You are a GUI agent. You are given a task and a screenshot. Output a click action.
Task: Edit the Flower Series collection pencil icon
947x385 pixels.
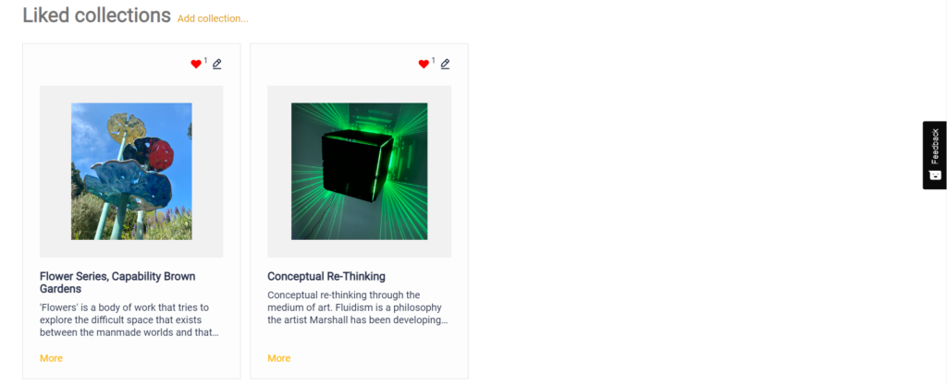[216, 64]
